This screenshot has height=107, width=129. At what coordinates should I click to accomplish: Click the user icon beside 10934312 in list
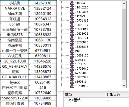point(72,20)
